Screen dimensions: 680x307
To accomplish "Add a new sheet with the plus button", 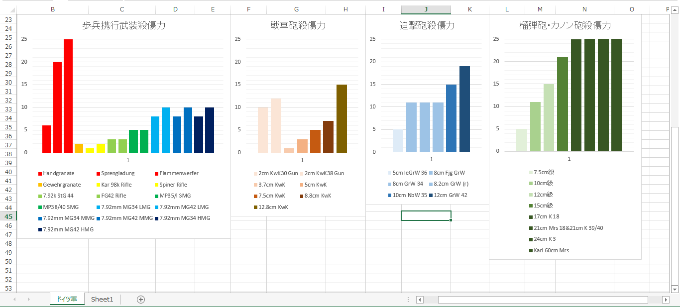I will [141, 299].
